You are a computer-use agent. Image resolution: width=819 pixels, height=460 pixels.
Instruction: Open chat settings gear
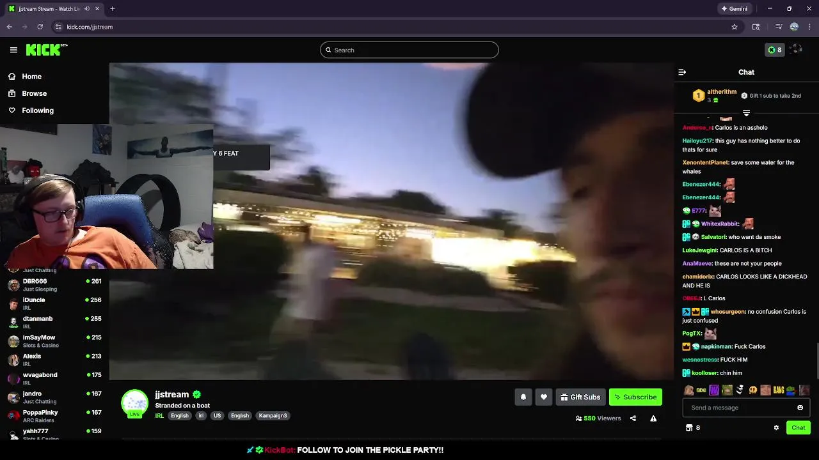click(776, 427)
